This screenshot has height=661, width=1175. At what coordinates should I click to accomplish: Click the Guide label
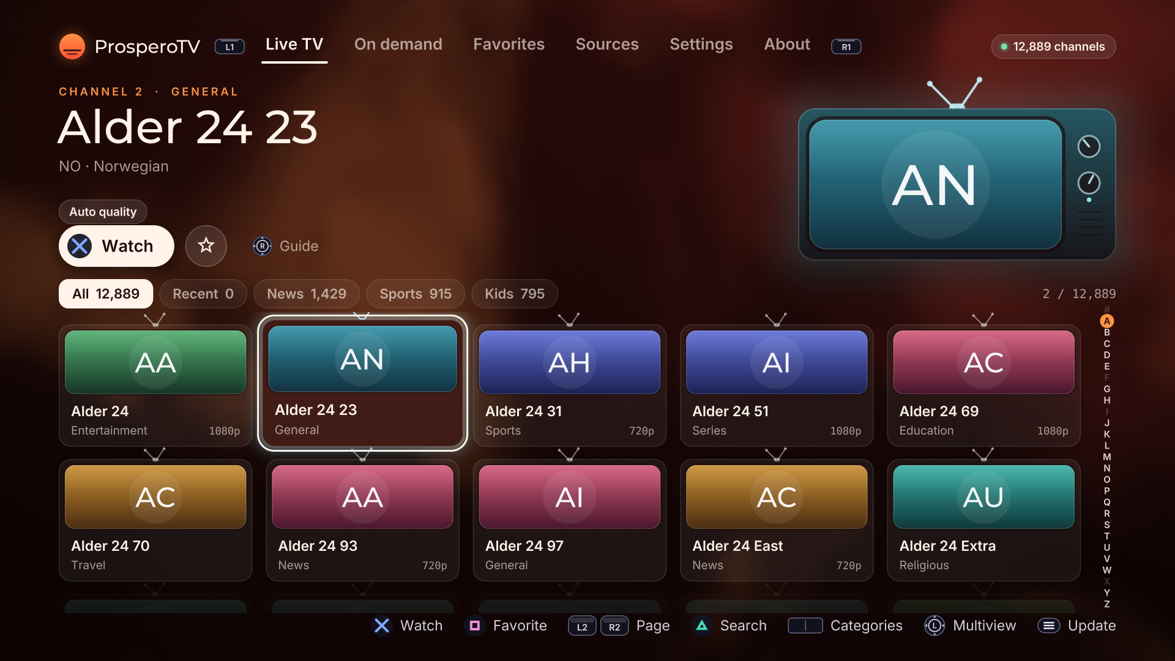[x=299, y=246]
